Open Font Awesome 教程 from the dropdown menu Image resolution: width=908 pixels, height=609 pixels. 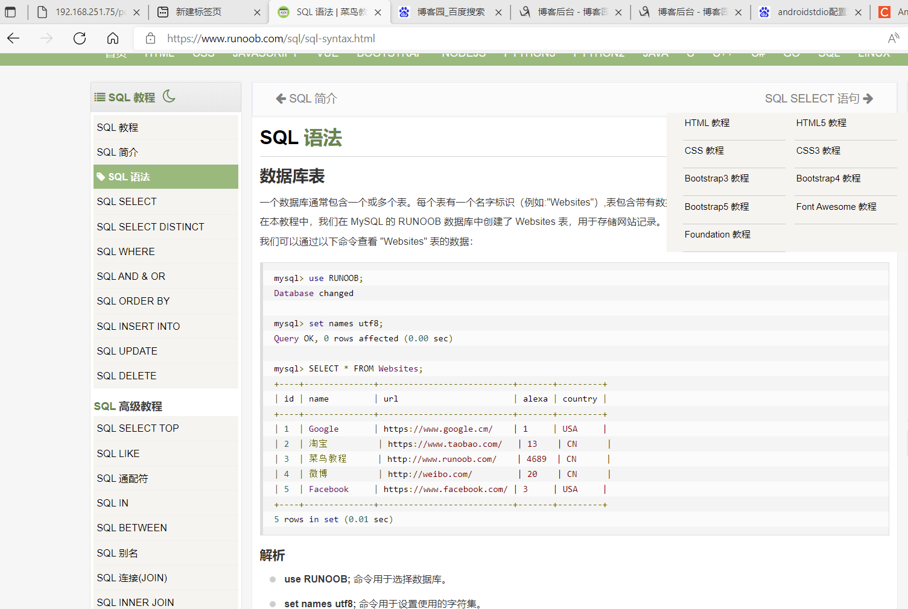(836, 207)
